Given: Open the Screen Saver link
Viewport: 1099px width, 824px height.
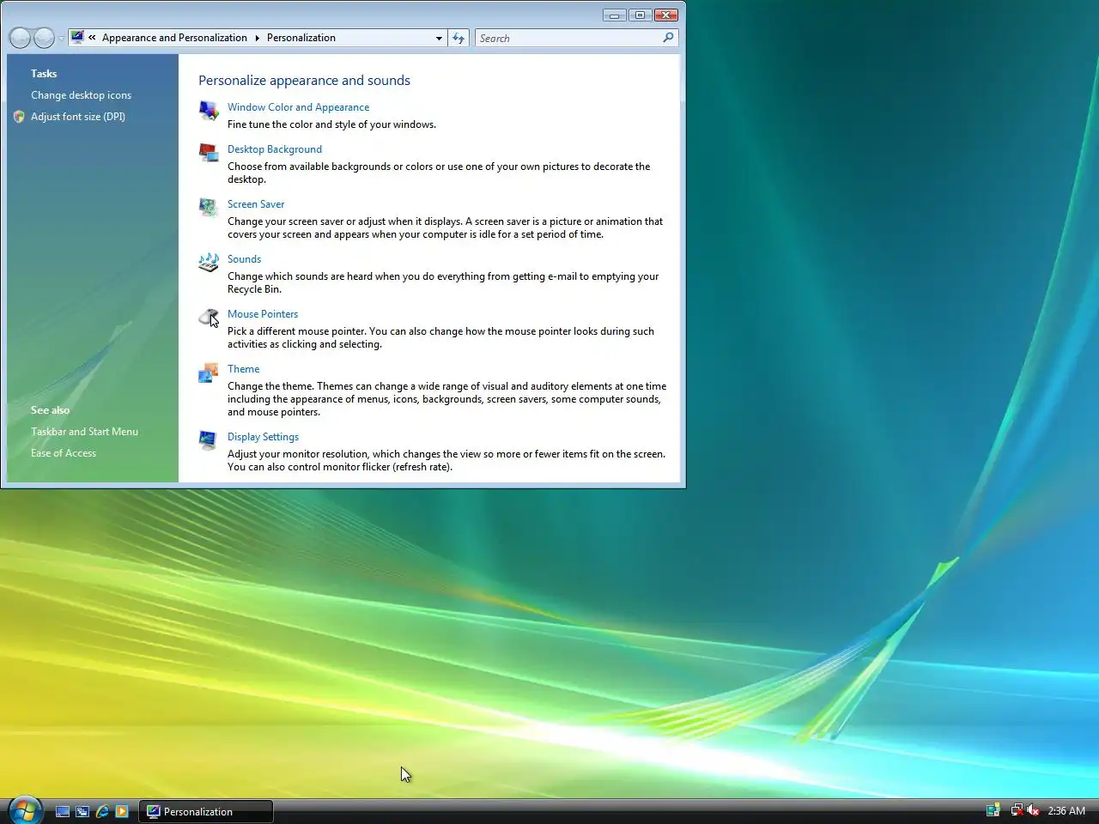Looking at the screenshot, I should pos(256,204).
